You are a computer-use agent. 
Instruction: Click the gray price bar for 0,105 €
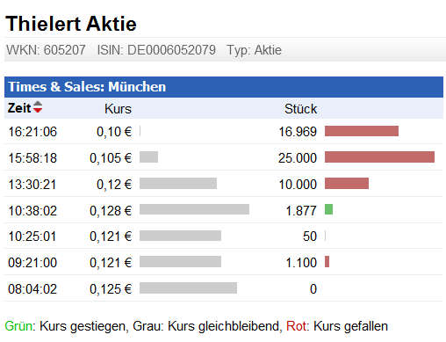pos(148,157)
